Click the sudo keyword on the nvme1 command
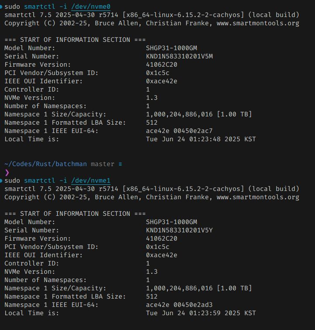This screenshot has height=330, width=315. tap(12, 180)
